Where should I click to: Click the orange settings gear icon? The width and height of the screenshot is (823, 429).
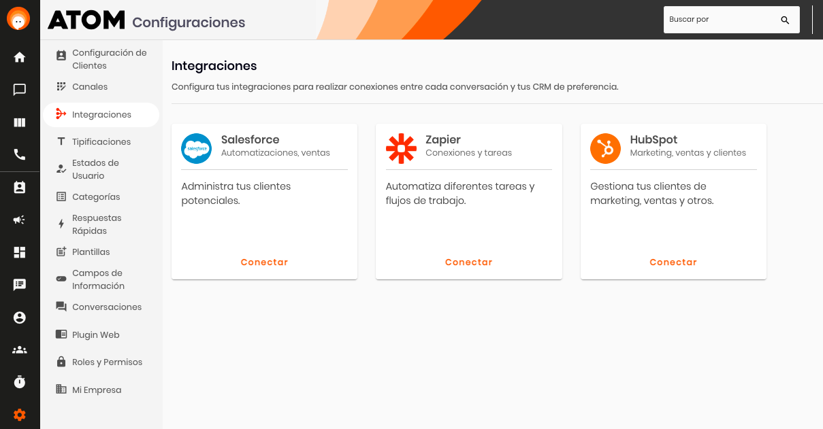(x=20, y=415)
